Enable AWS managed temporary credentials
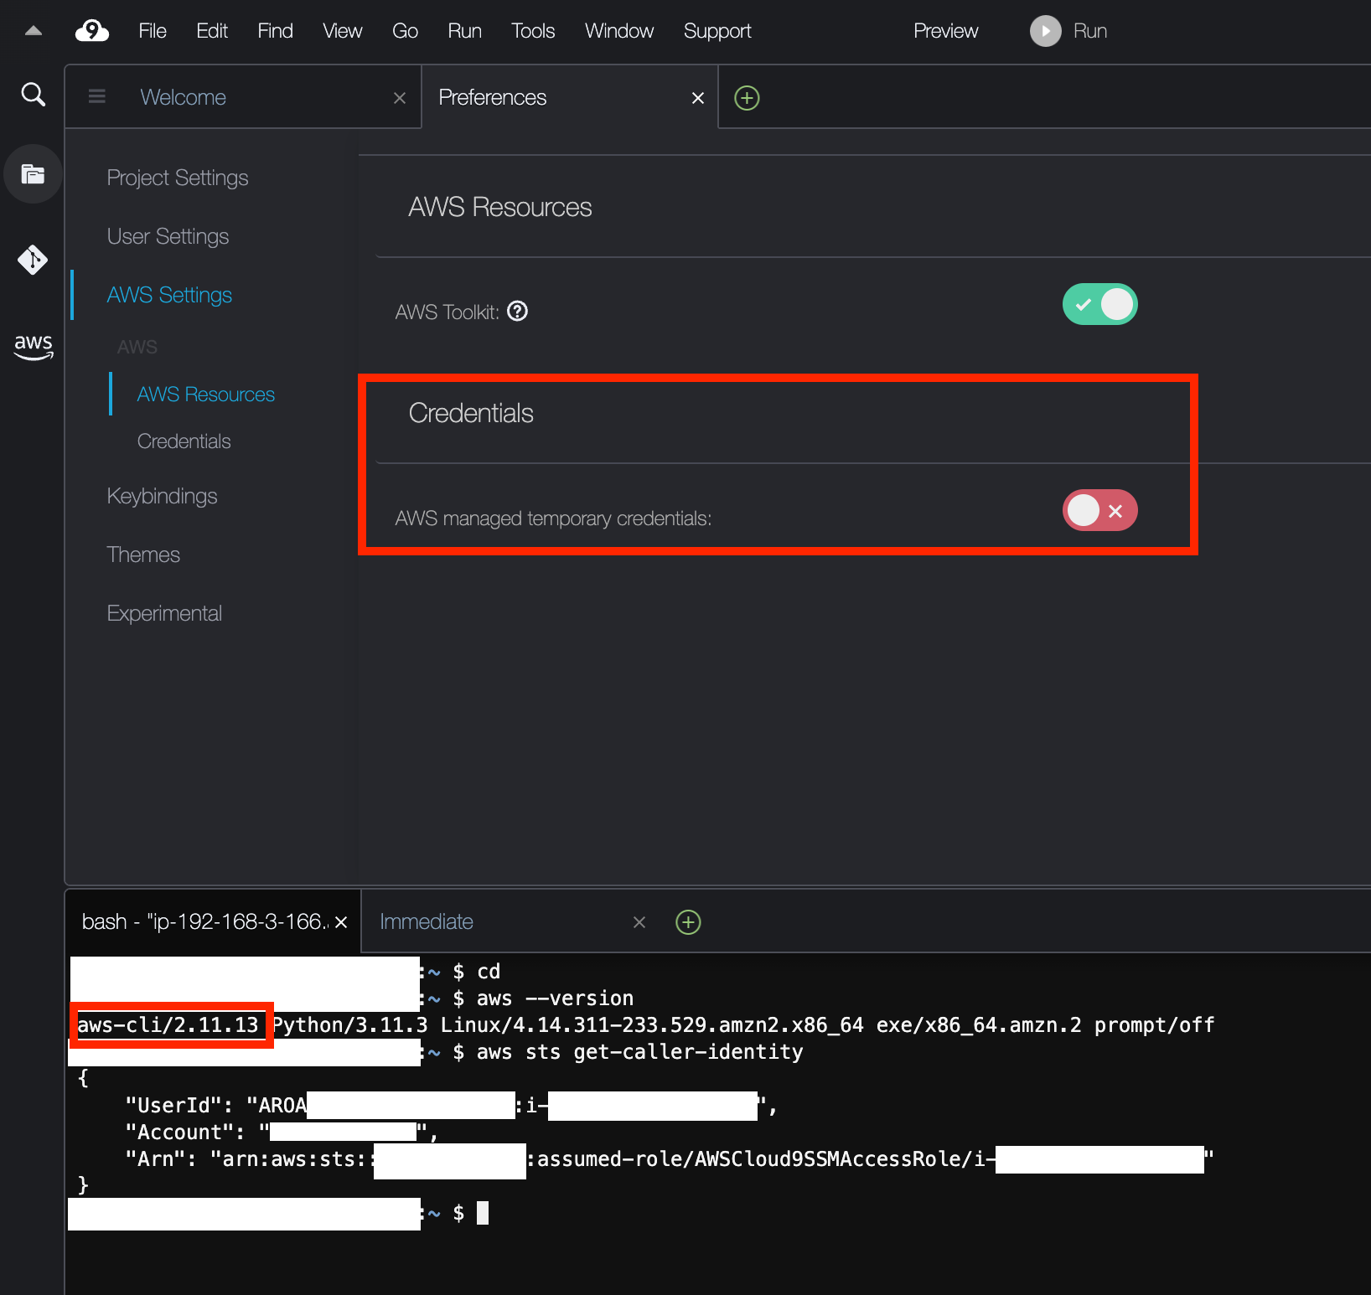Viewport: 1371px width, 1295px height. point(1099,510)
